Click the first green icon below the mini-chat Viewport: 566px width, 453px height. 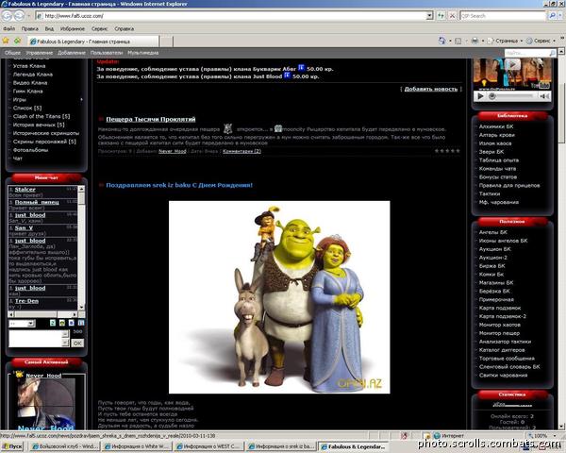click(52, 323)
